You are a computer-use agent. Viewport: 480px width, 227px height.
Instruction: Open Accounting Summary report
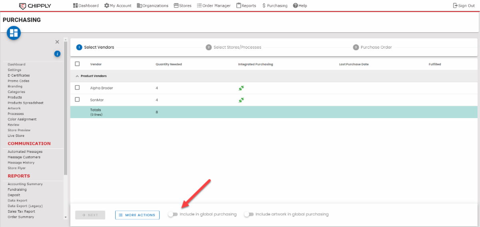(25, 184)
